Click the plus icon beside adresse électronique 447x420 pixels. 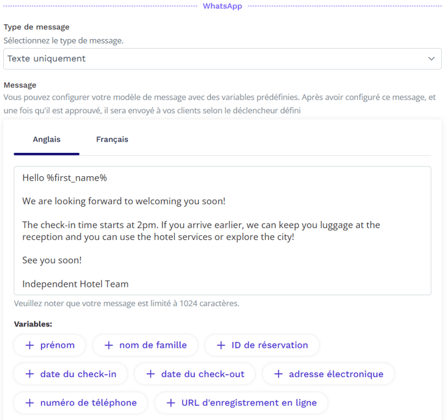point(279,374)
